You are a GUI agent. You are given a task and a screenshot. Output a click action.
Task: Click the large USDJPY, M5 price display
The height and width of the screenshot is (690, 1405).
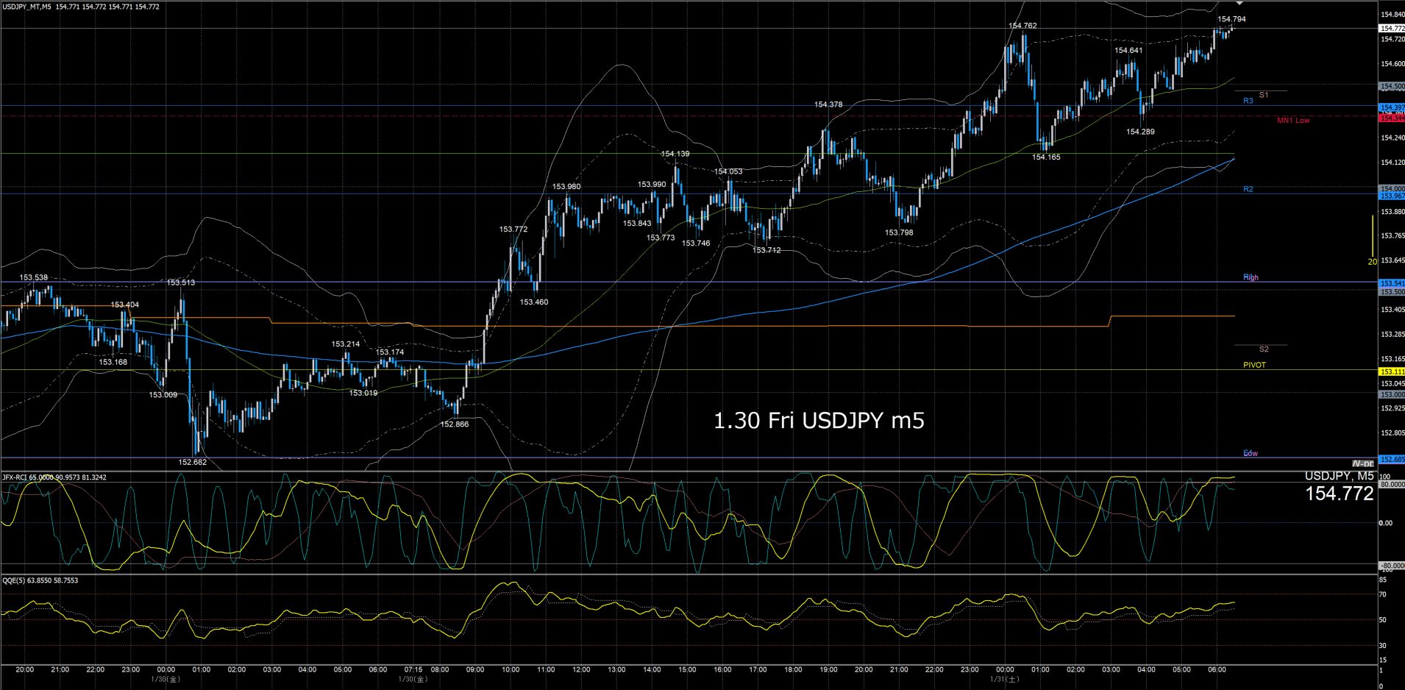pos(1339,487)
